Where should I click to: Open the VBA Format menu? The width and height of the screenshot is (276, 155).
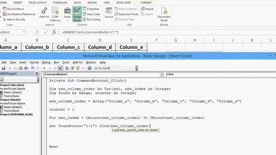[34, 62]
